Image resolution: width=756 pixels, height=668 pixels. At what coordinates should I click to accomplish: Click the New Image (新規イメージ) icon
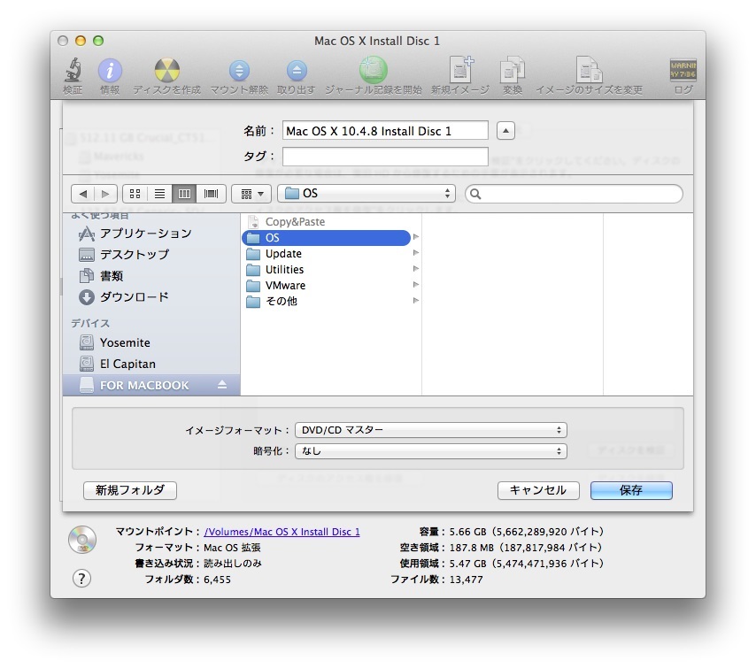[x=461, y=69]
